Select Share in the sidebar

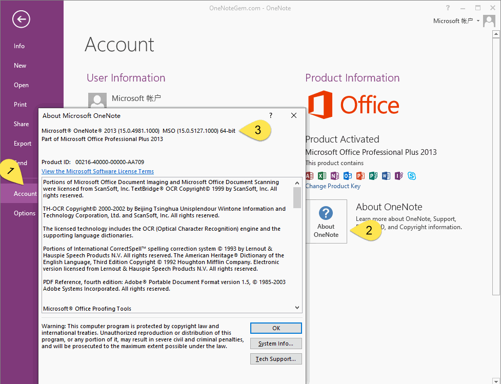(x=21, y=124)
